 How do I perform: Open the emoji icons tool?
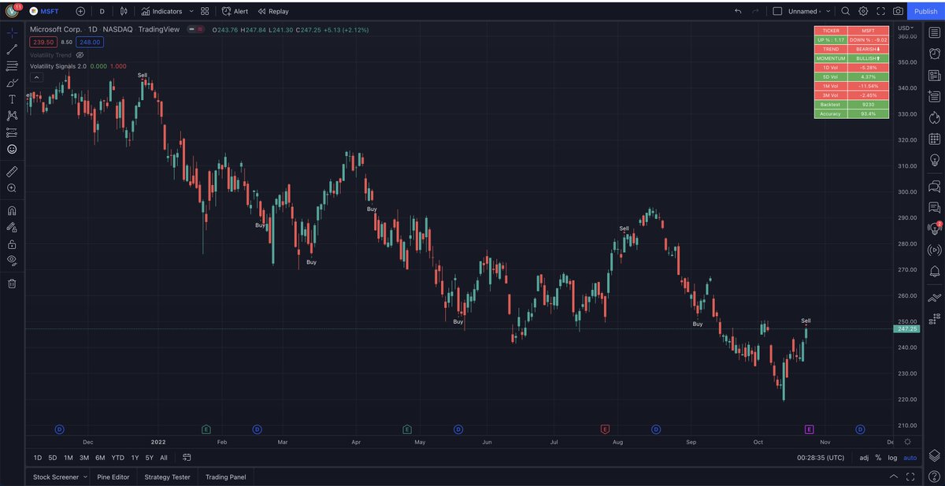click(x=12, y=149)
